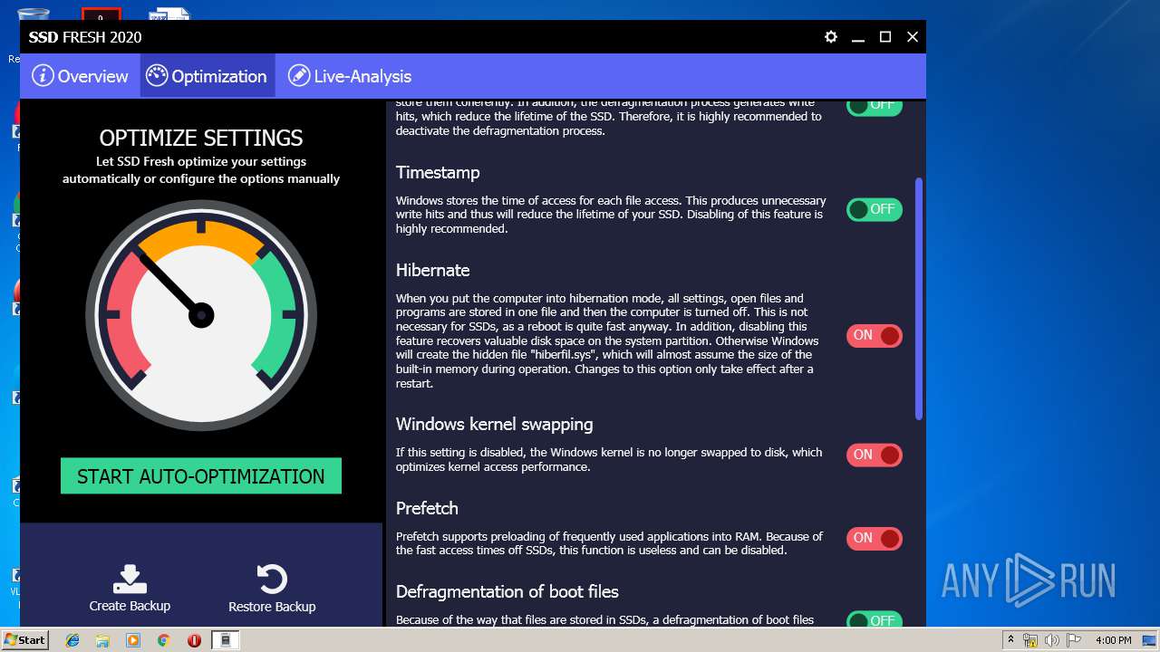Turn off the Hibernate switch
This screenshot has height=652, width=1160.
(x=875, y=336)
